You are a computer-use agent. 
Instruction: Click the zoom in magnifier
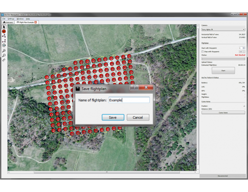tap(4, 51)
